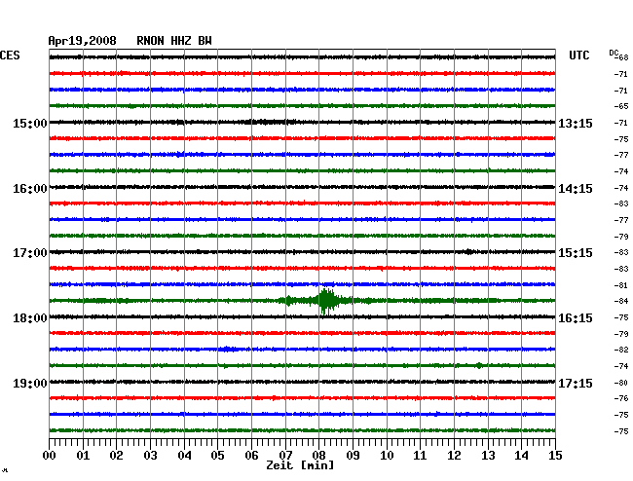This screenshot has height=481, width=633.
Task: Click the 13 minute tick label
Action: (488, 455)
